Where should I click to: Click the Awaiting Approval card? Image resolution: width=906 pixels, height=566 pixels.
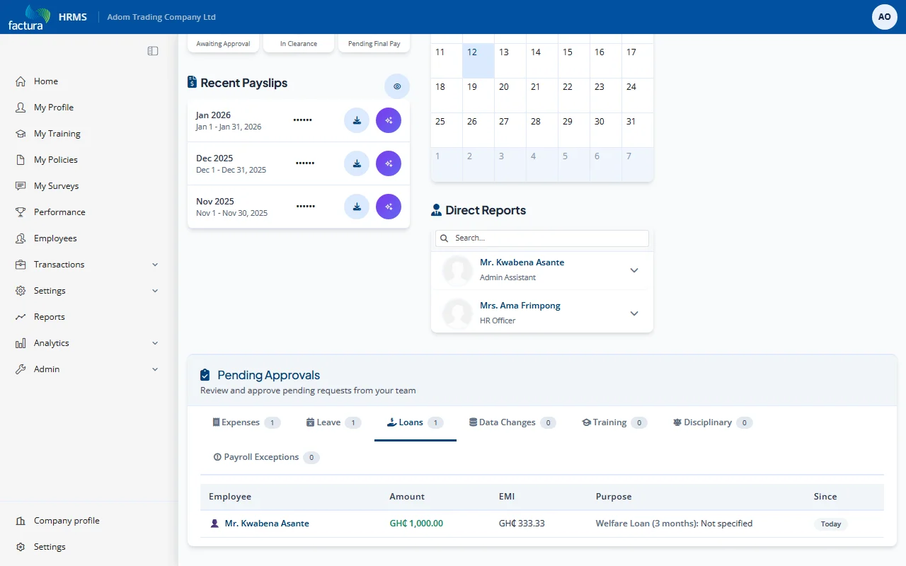[223, 43]
